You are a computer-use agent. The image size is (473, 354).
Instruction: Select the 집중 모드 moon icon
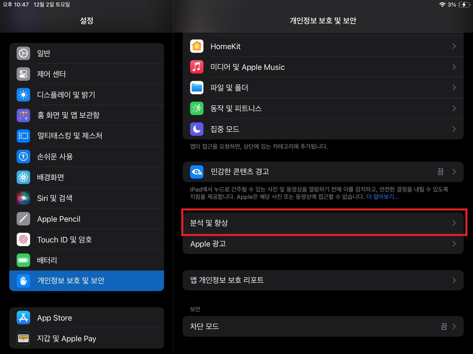(x=196, y=129)
